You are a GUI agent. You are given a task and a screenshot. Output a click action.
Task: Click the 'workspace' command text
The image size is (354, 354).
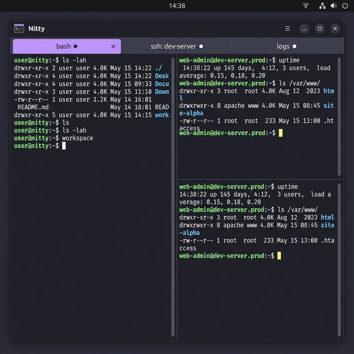click(x=78, y=138)
